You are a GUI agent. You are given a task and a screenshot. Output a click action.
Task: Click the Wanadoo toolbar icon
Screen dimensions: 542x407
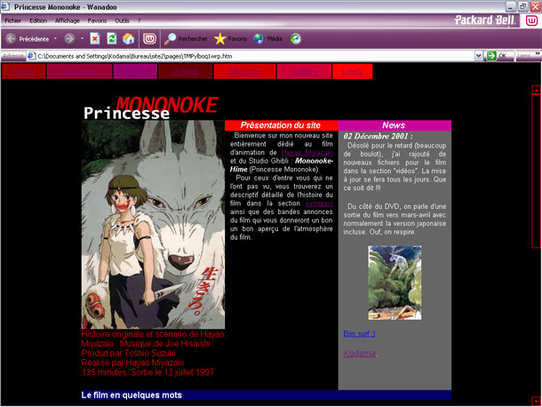(x=149, y=39)
